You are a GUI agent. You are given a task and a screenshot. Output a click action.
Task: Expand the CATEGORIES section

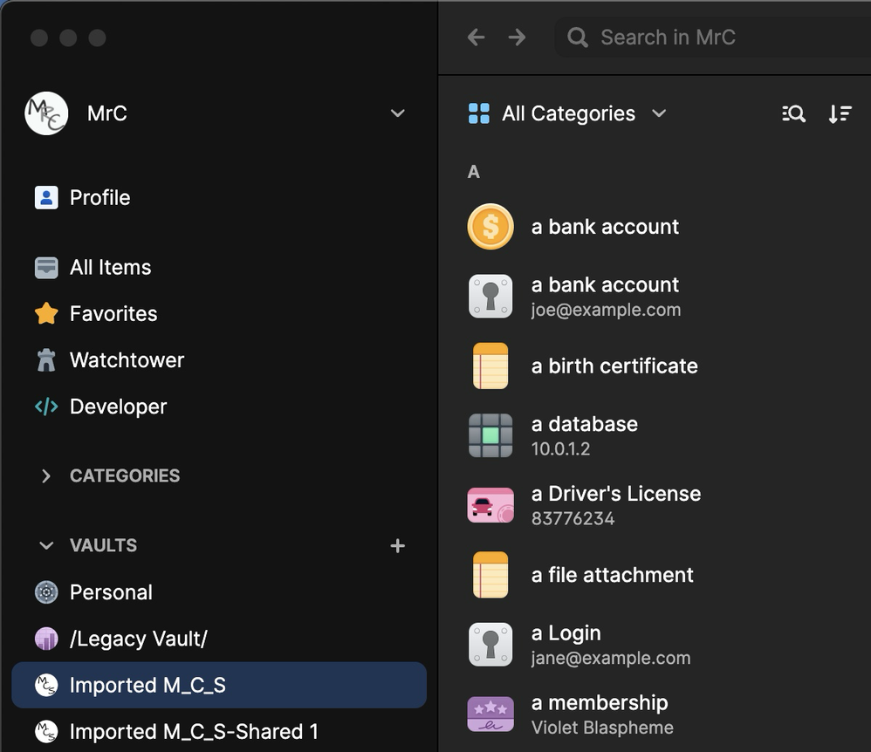[46, 475]
